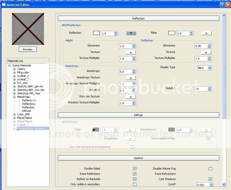Collapse the Options rollout header
The image size is (231, 190).
tap(138, 158)
